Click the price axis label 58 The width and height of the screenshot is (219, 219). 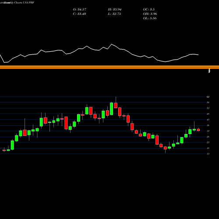click(208, 102)
